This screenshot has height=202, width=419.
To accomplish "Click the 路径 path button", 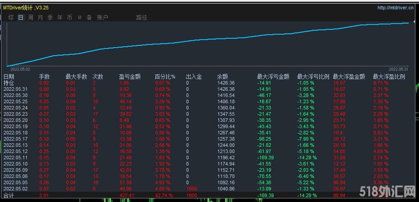I will point(142,17).
